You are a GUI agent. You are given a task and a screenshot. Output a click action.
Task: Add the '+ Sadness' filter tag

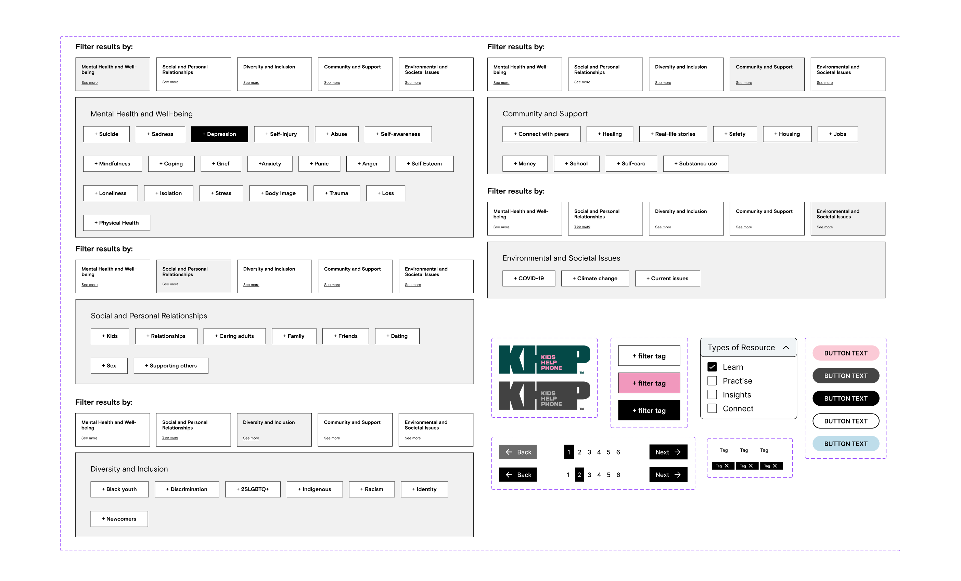pyautogui.click(x=160, y=134)
